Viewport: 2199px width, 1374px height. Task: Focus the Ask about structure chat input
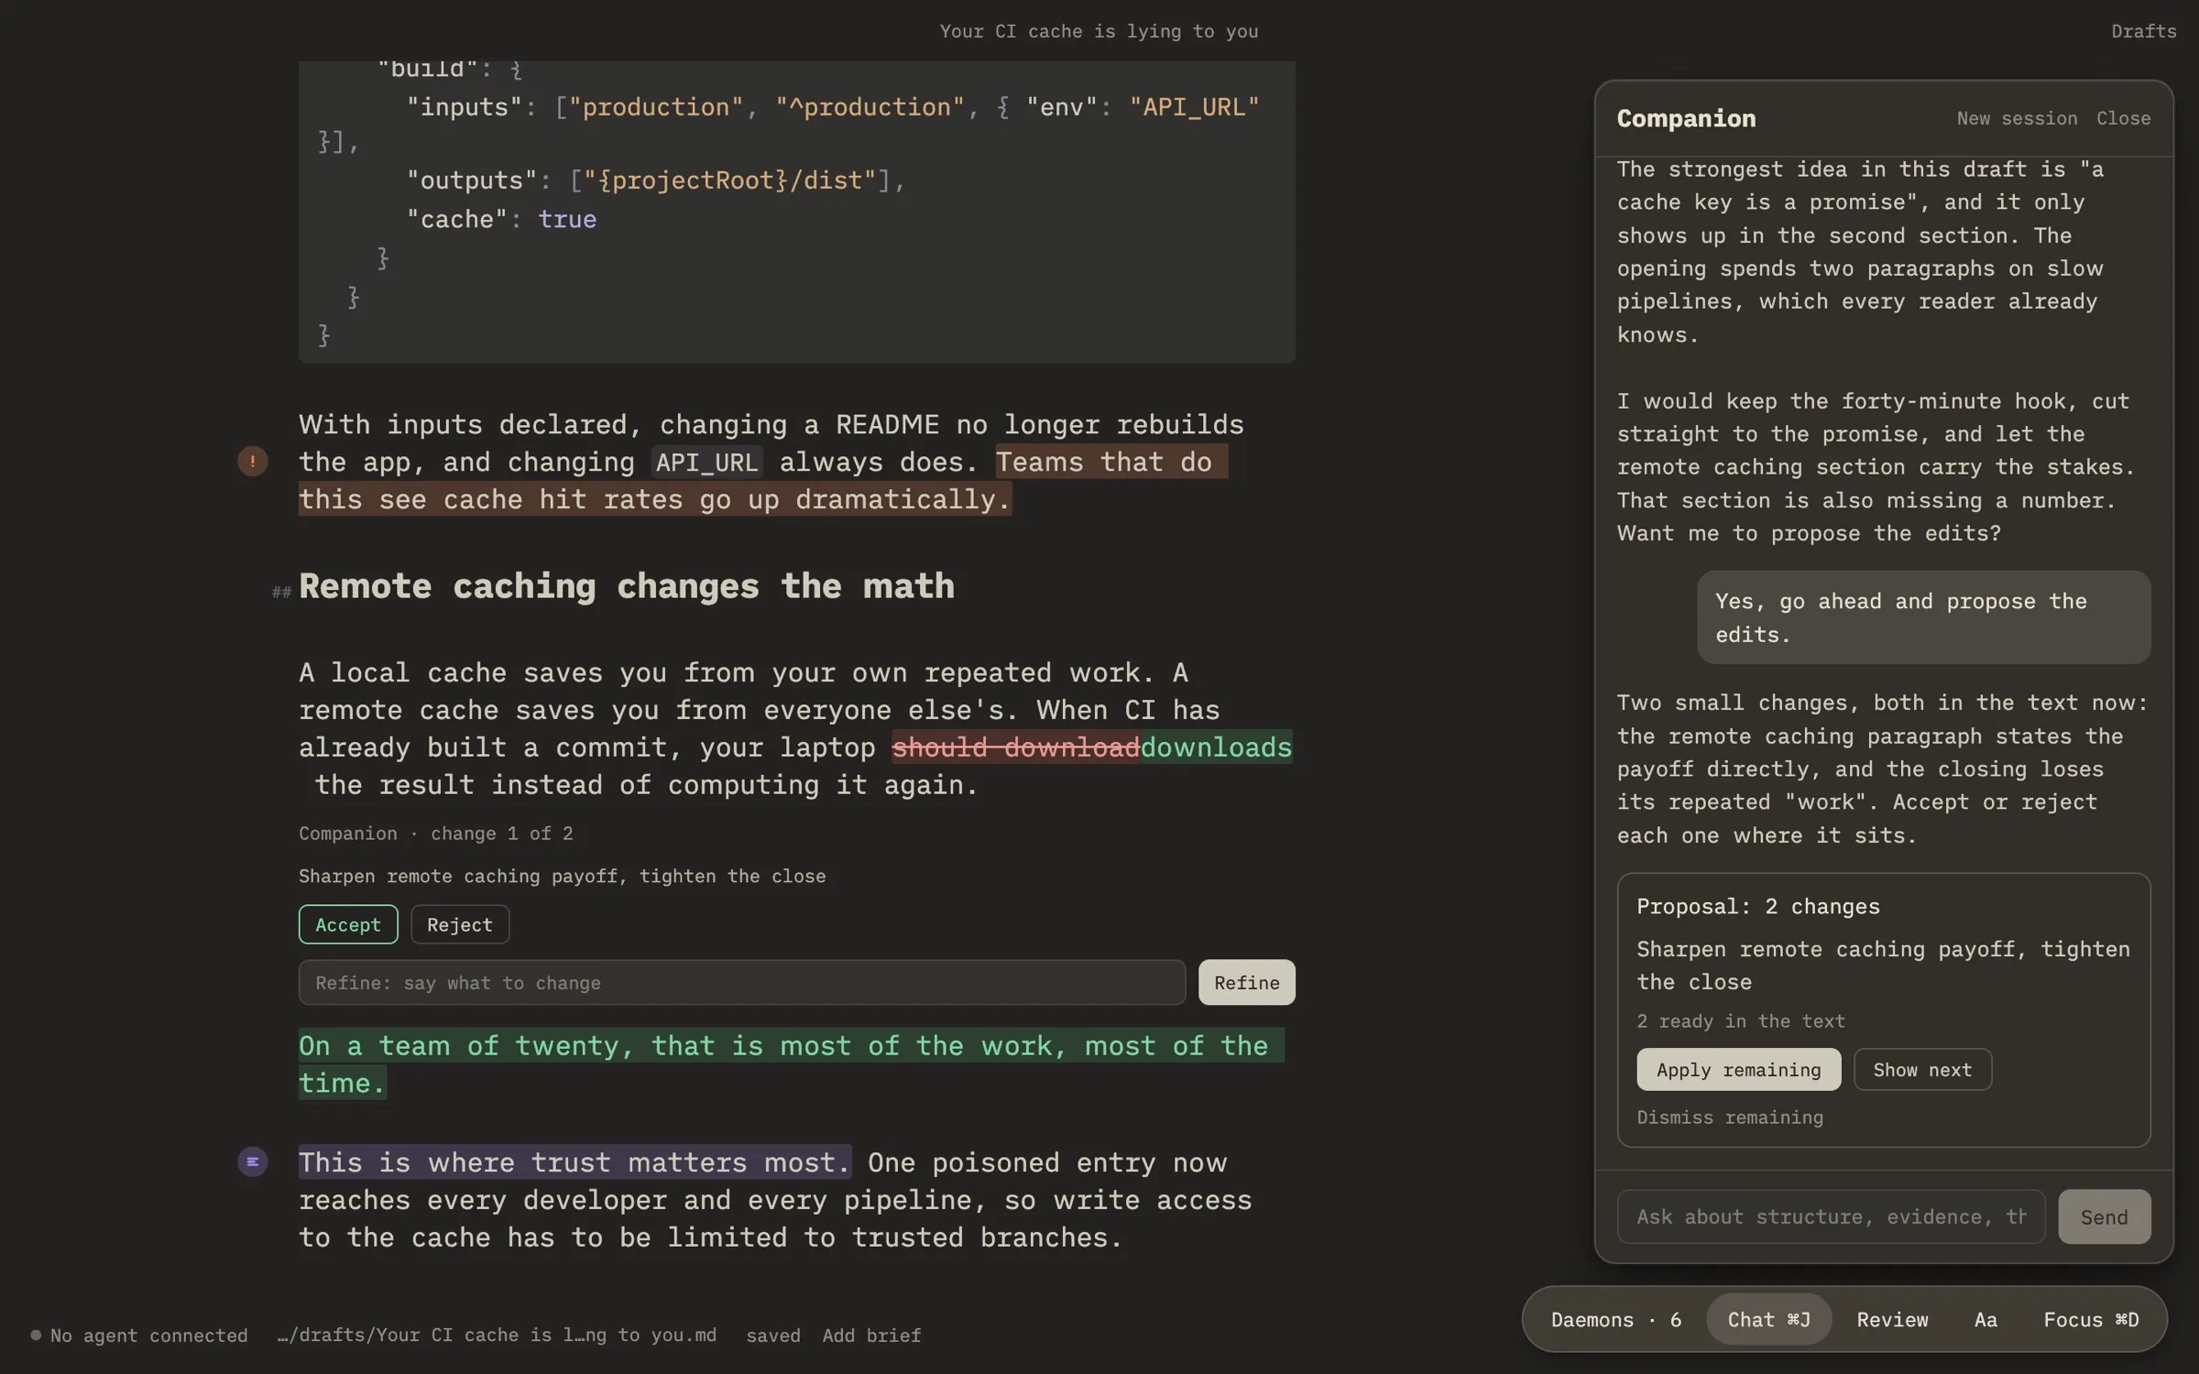1831,1216
